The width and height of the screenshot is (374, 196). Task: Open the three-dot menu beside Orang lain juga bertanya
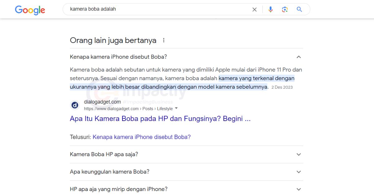[164, 40]
